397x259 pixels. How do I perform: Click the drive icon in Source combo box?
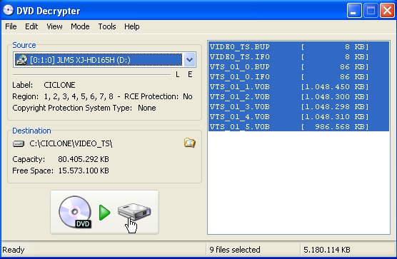tap(21, 60)
